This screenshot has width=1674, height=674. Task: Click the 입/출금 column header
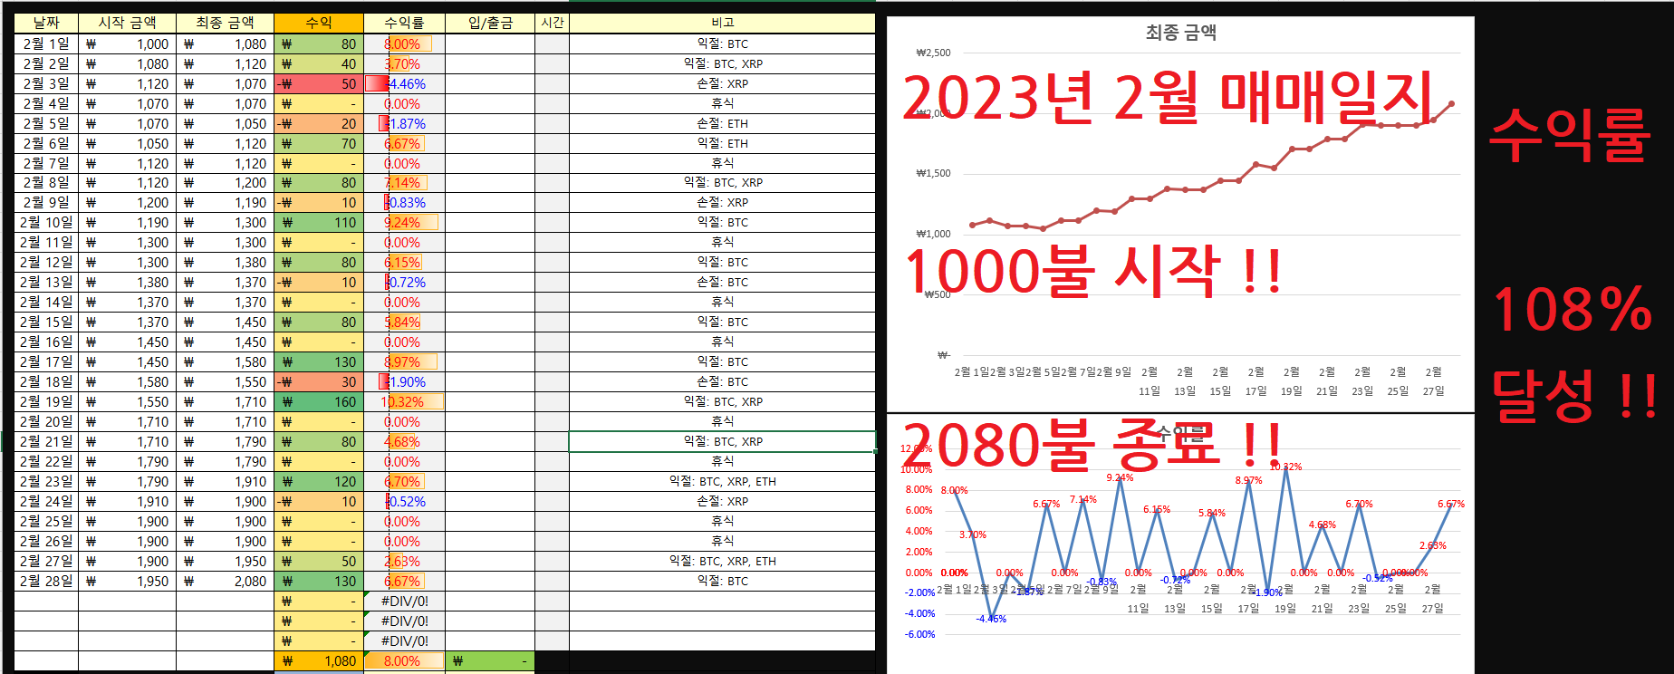pos(489,23)
